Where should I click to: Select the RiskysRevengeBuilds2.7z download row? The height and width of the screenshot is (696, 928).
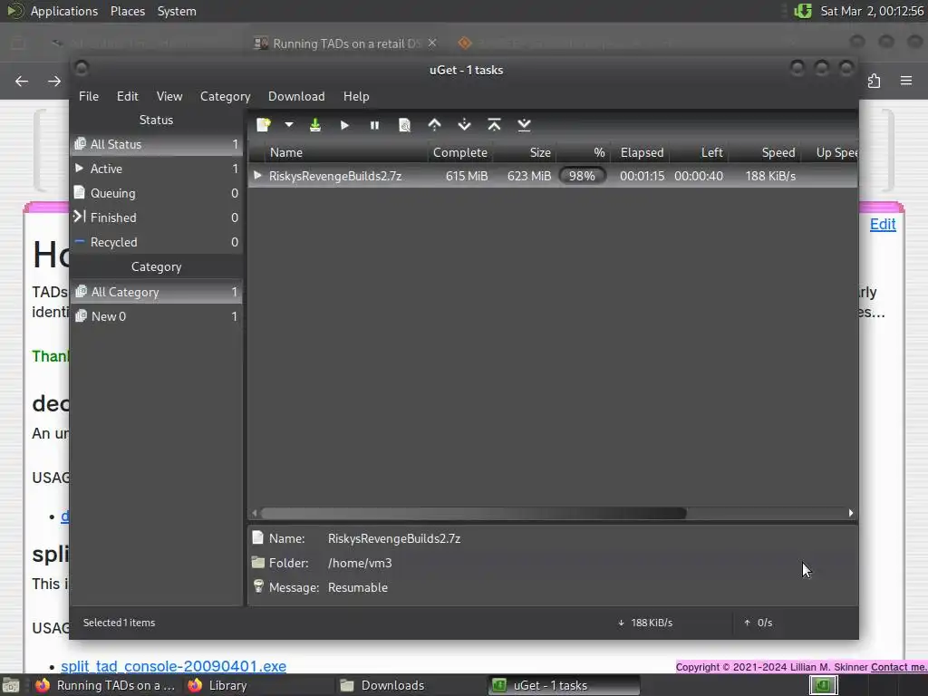pos(553,176)
